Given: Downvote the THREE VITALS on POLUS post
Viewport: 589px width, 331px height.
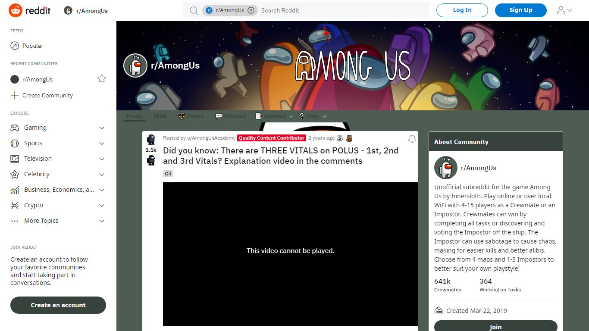Looking at the screenshot, I should tap(151, 160).
